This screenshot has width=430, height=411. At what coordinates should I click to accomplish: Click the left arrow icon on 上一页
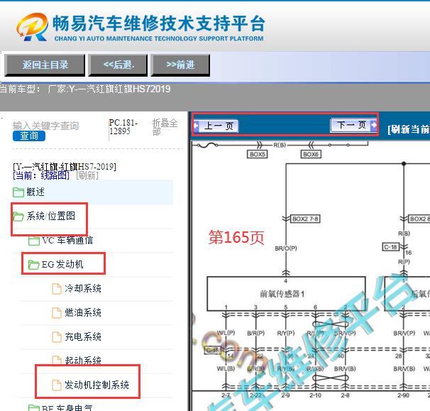pos(196,126)
